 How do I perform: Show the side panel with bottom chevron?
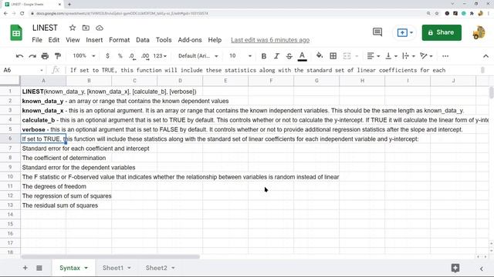point(482,269)
